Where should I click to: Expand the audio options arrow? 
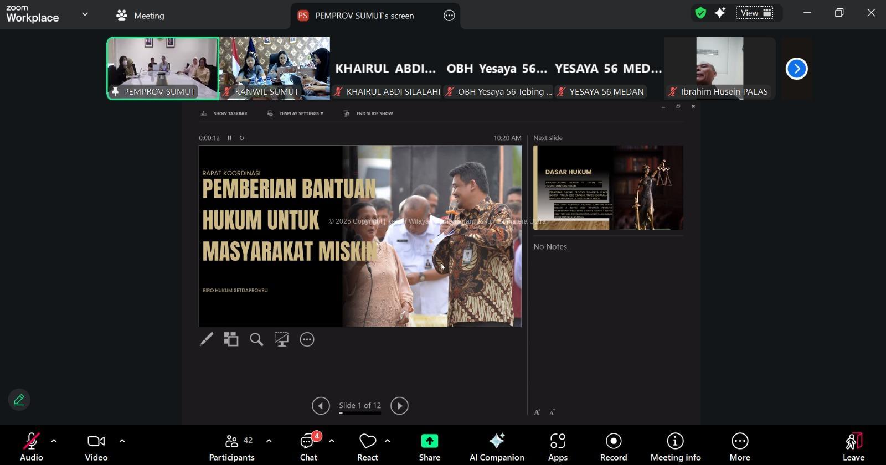[x=54, y=441]
